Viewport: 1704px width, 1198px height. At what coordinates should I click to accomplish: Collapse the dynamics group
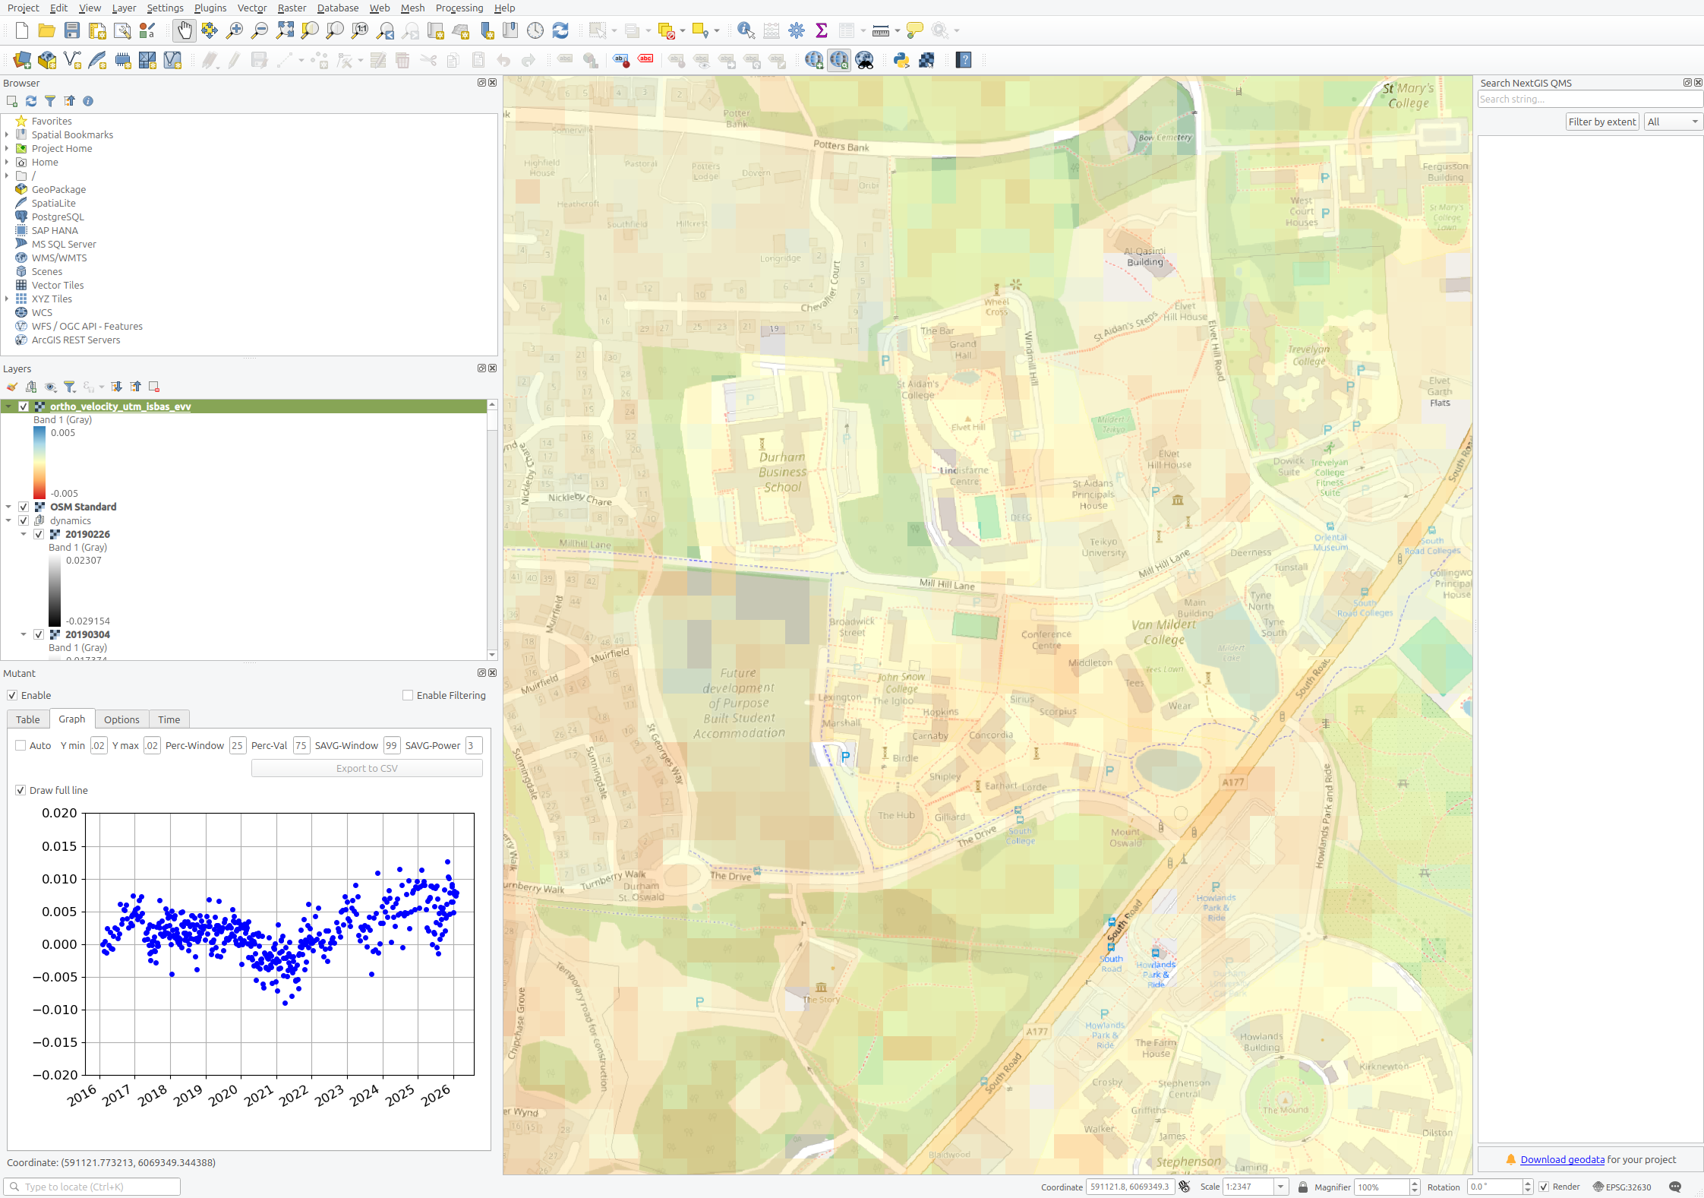coord(8,520)
